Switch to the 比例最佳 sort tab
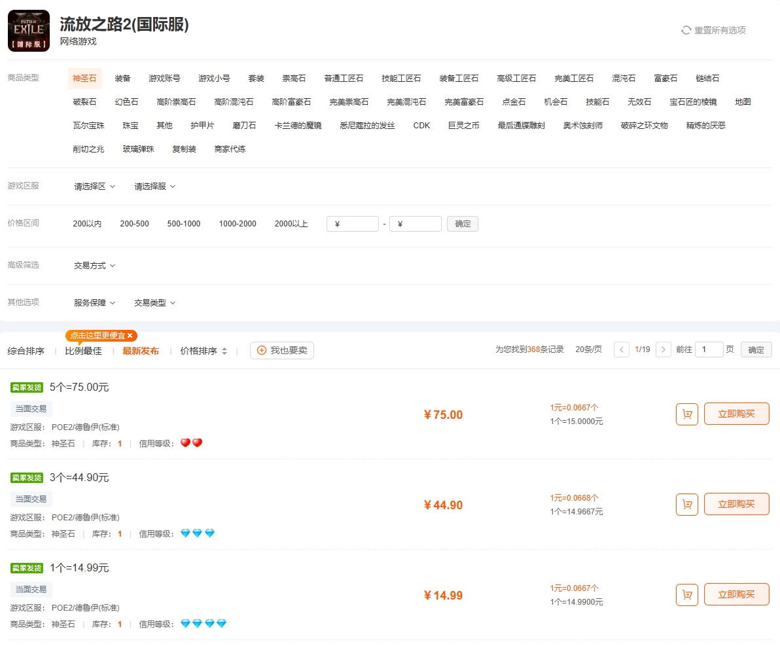 click(x=84, y=350)
